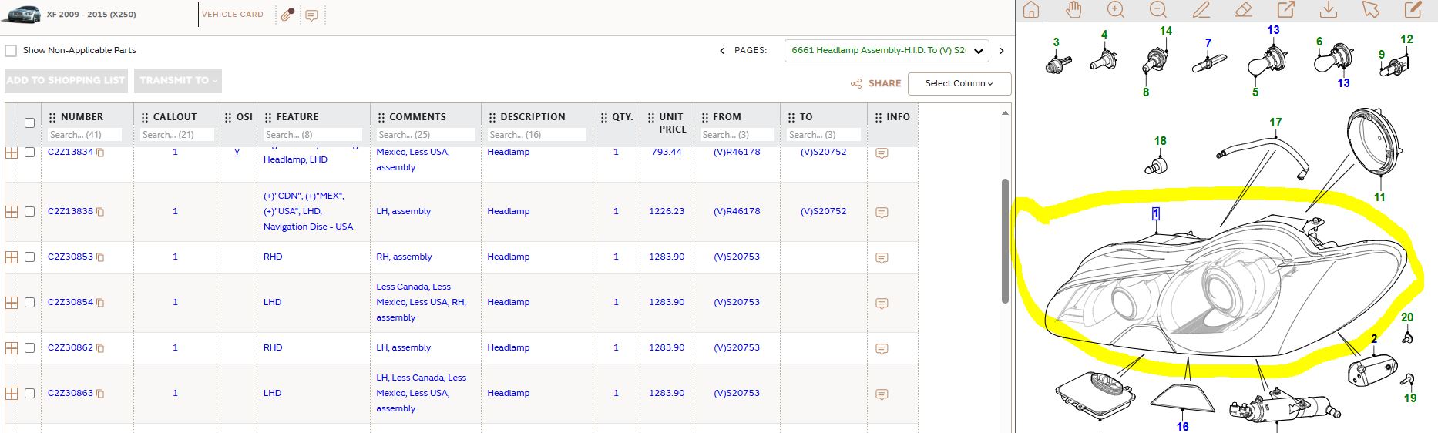The image size is (1438, 433).
Task: Select the pencil draw tool
Action: [x=1201, y=10]
